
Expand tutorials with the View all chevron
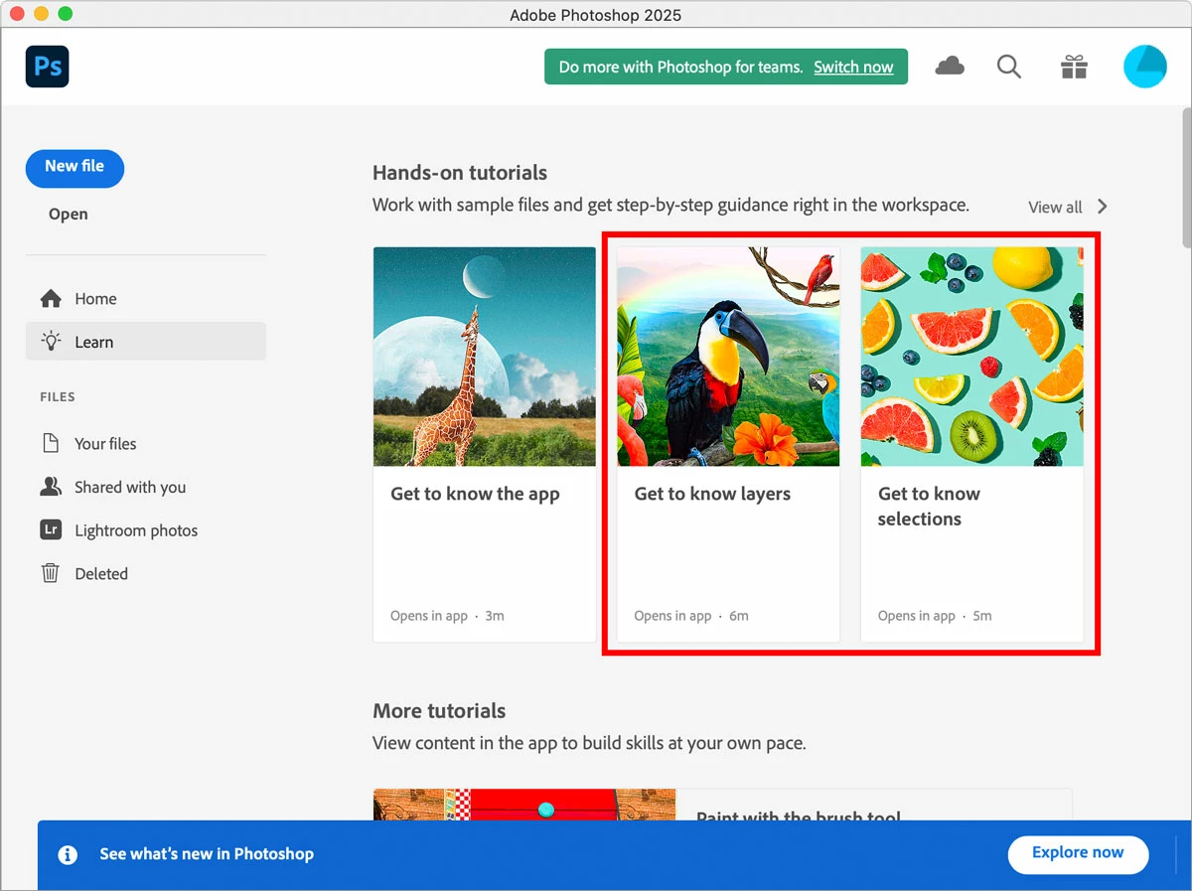(x=1102, y=207)
